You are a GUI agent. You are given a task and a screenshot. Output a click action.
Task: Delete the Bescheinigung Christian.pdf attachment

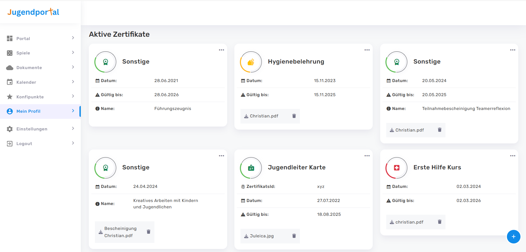[x=148, y=232]
